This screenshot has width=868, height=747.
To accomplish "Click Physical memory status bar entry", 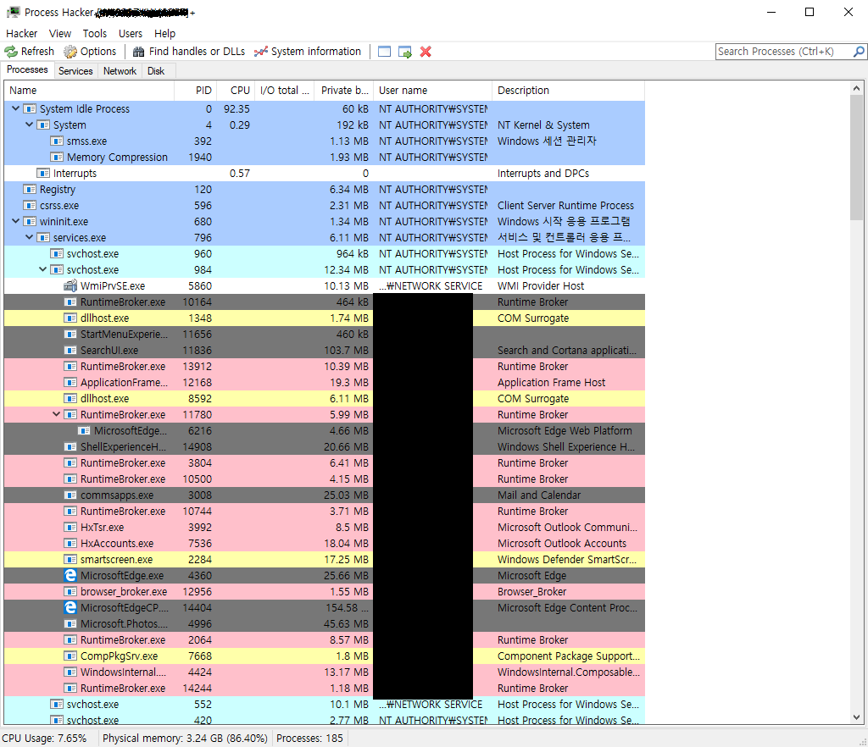I will [x=185, y=739].
